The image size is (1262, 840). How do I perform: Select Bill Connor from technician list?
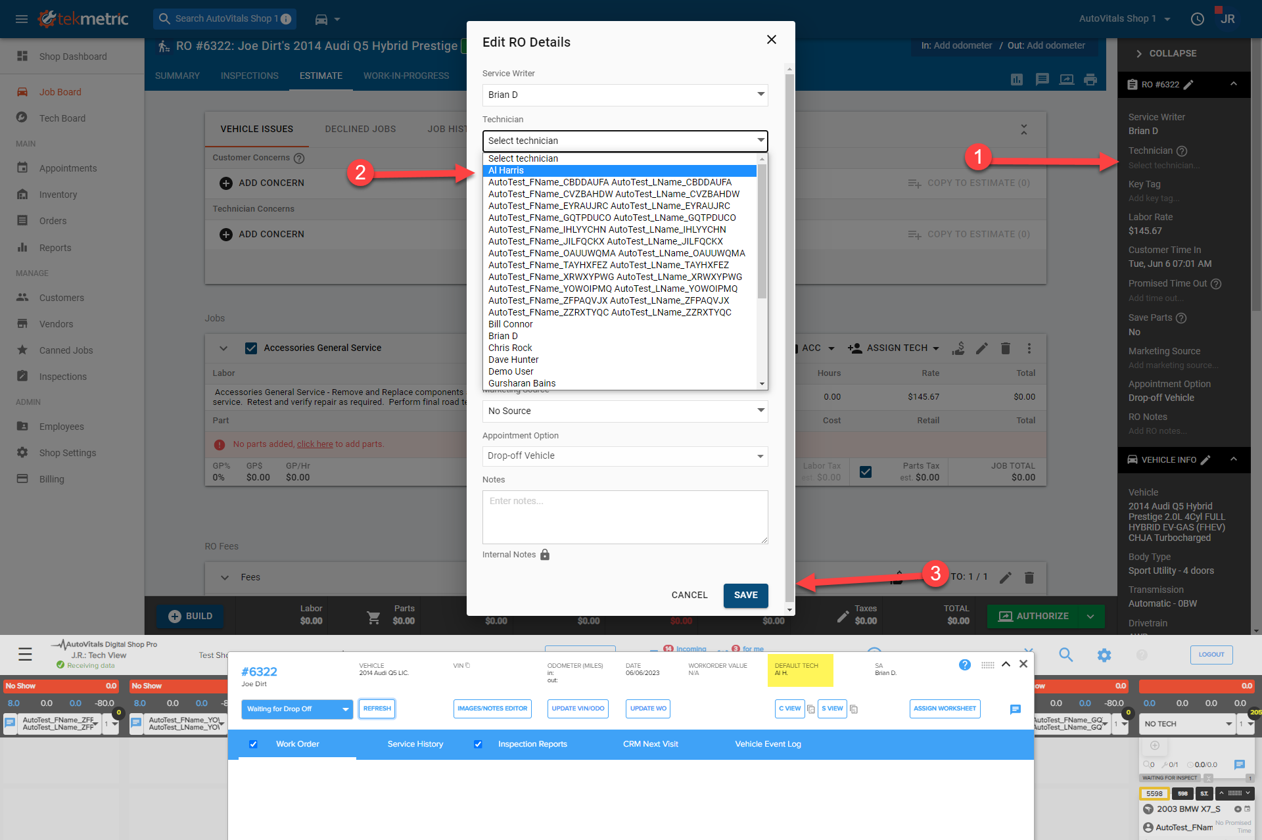620,325
